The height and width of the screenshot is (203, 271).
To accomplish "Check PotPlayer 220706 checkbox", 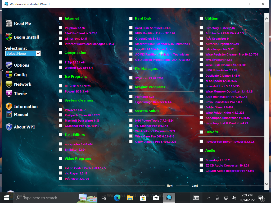I will 60,178.
